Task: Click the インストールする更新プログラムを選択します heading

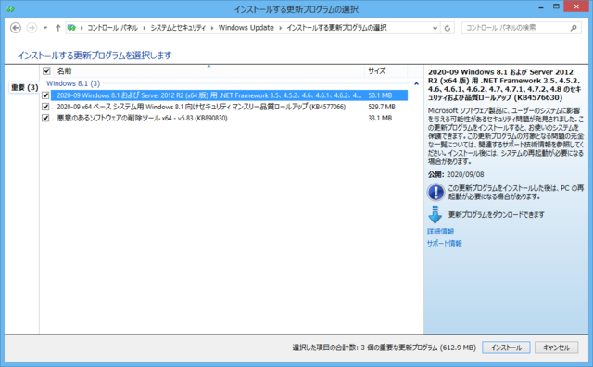Action: pos(95,56)
